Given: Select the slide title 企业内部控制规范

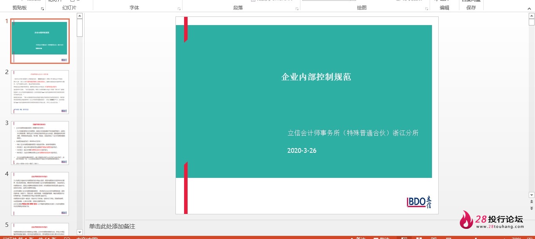Looking at the screenshot, I should pos(316,77).
